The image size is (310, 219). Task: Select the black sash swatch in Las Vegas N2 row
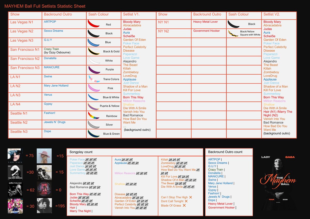[x=94, y=33]
